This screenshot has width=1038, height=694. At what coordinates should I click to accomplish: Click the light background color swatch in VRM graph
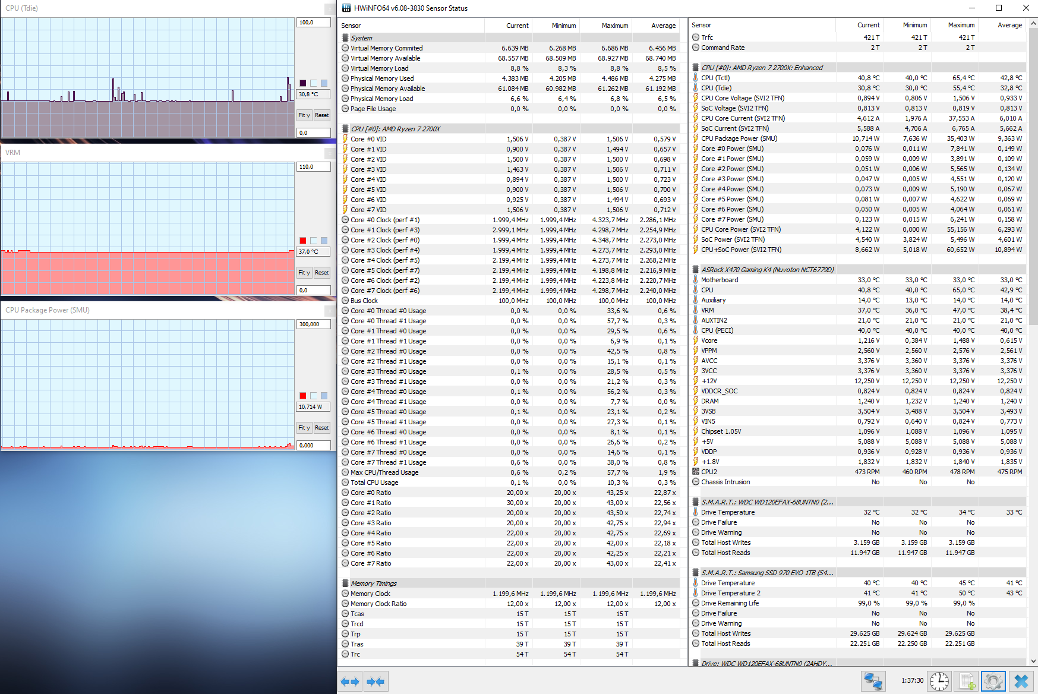[x=314, y=241]
